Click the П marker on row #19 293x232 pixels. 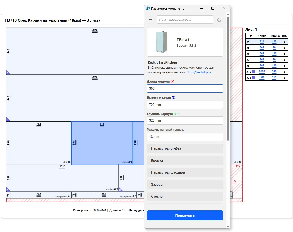click(x=253, y=71)
